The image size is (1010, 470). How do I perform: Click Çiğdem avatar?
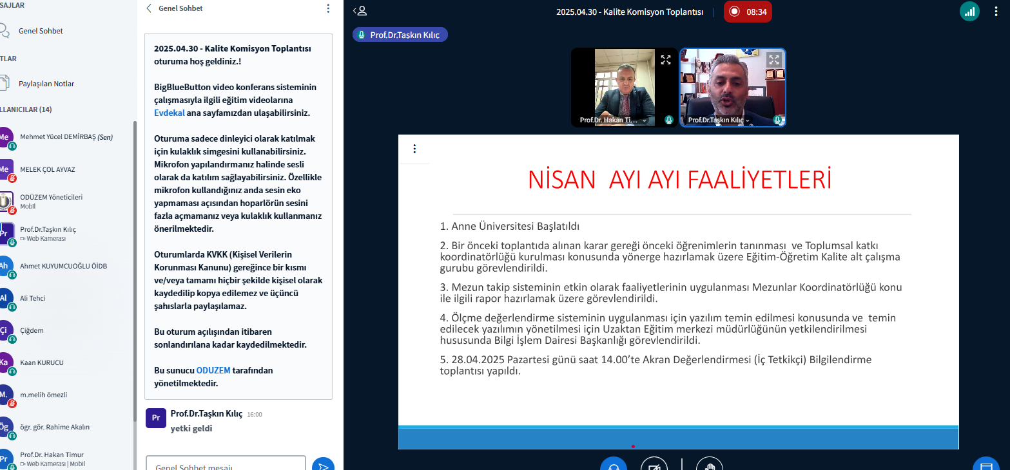[5, 330]
